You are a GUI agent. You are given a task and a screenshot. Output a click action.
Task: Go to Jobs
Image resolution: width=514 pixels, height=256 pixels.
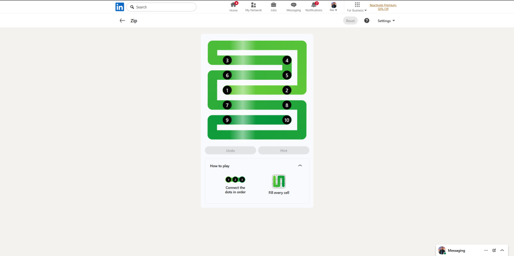click(x=274, y=7)
